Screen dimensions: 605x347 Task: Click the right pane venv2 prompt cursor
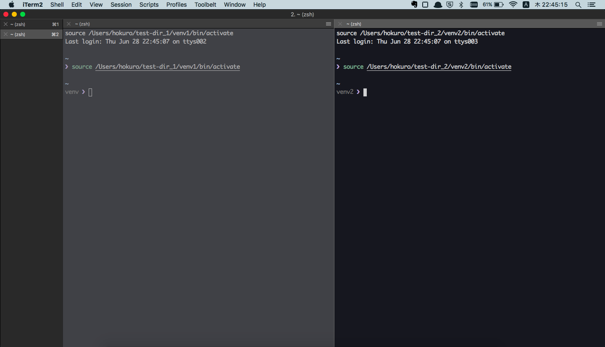(365, 92)
